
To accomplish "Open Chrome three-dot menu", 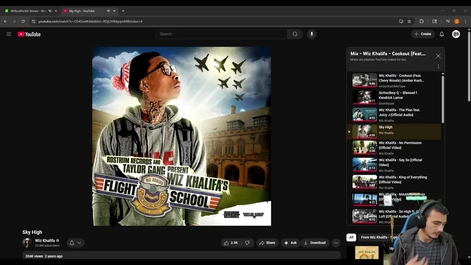I will pos(465,21).
